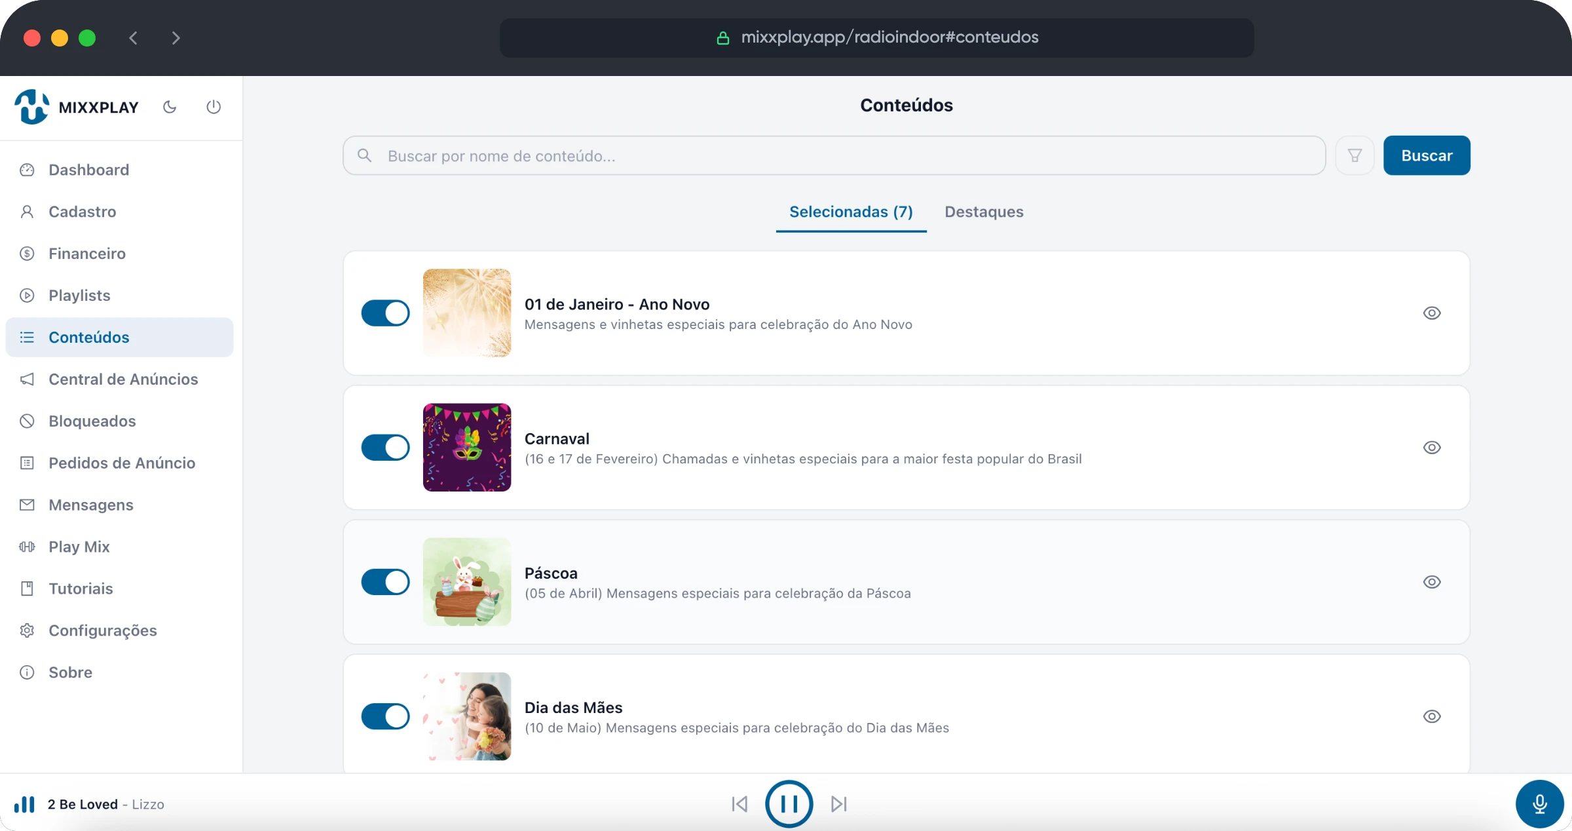The width and height of the screenshot is (1572, 831).
Task: Open Sobre info page
Action: [x=119, y=672]
